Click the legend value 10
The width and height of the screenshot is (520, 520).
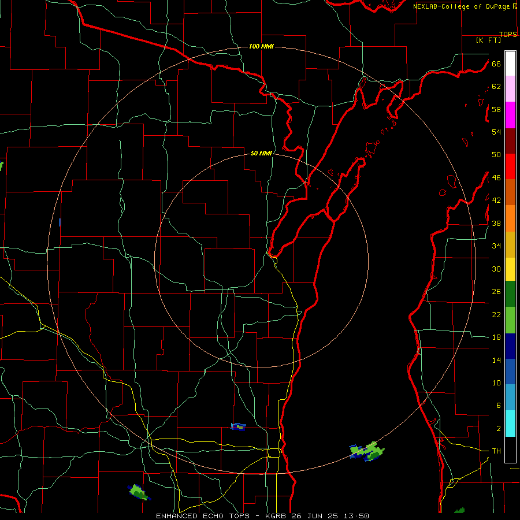496,382
